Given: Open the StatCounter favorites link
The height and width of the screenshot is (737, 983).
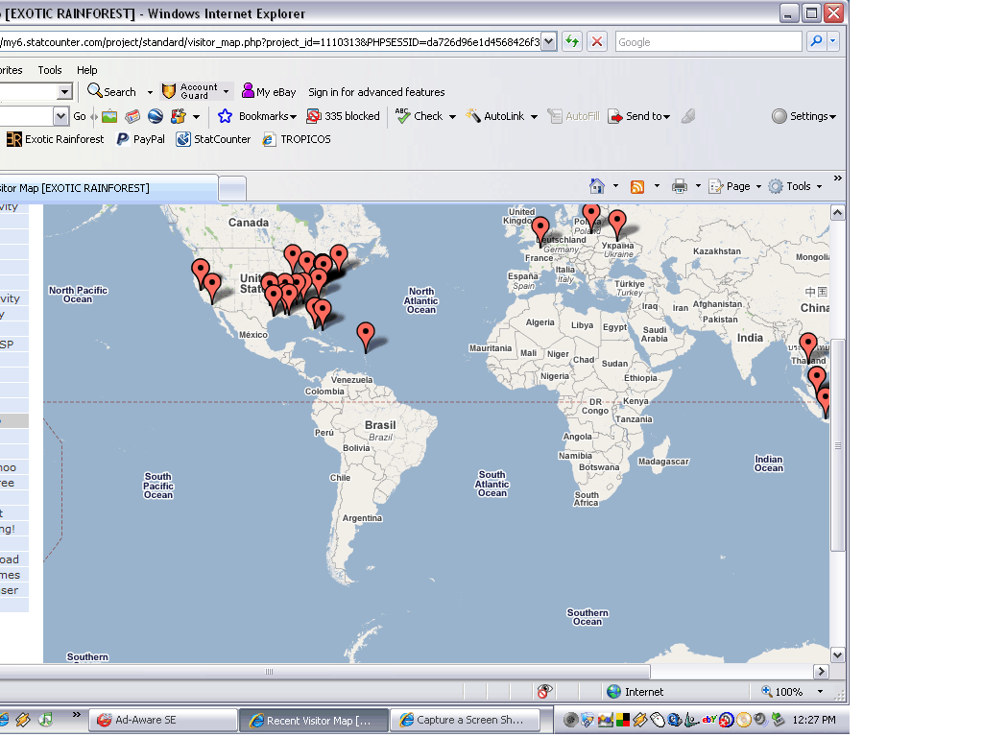Looking at the screenshot, I should [213, 139].
